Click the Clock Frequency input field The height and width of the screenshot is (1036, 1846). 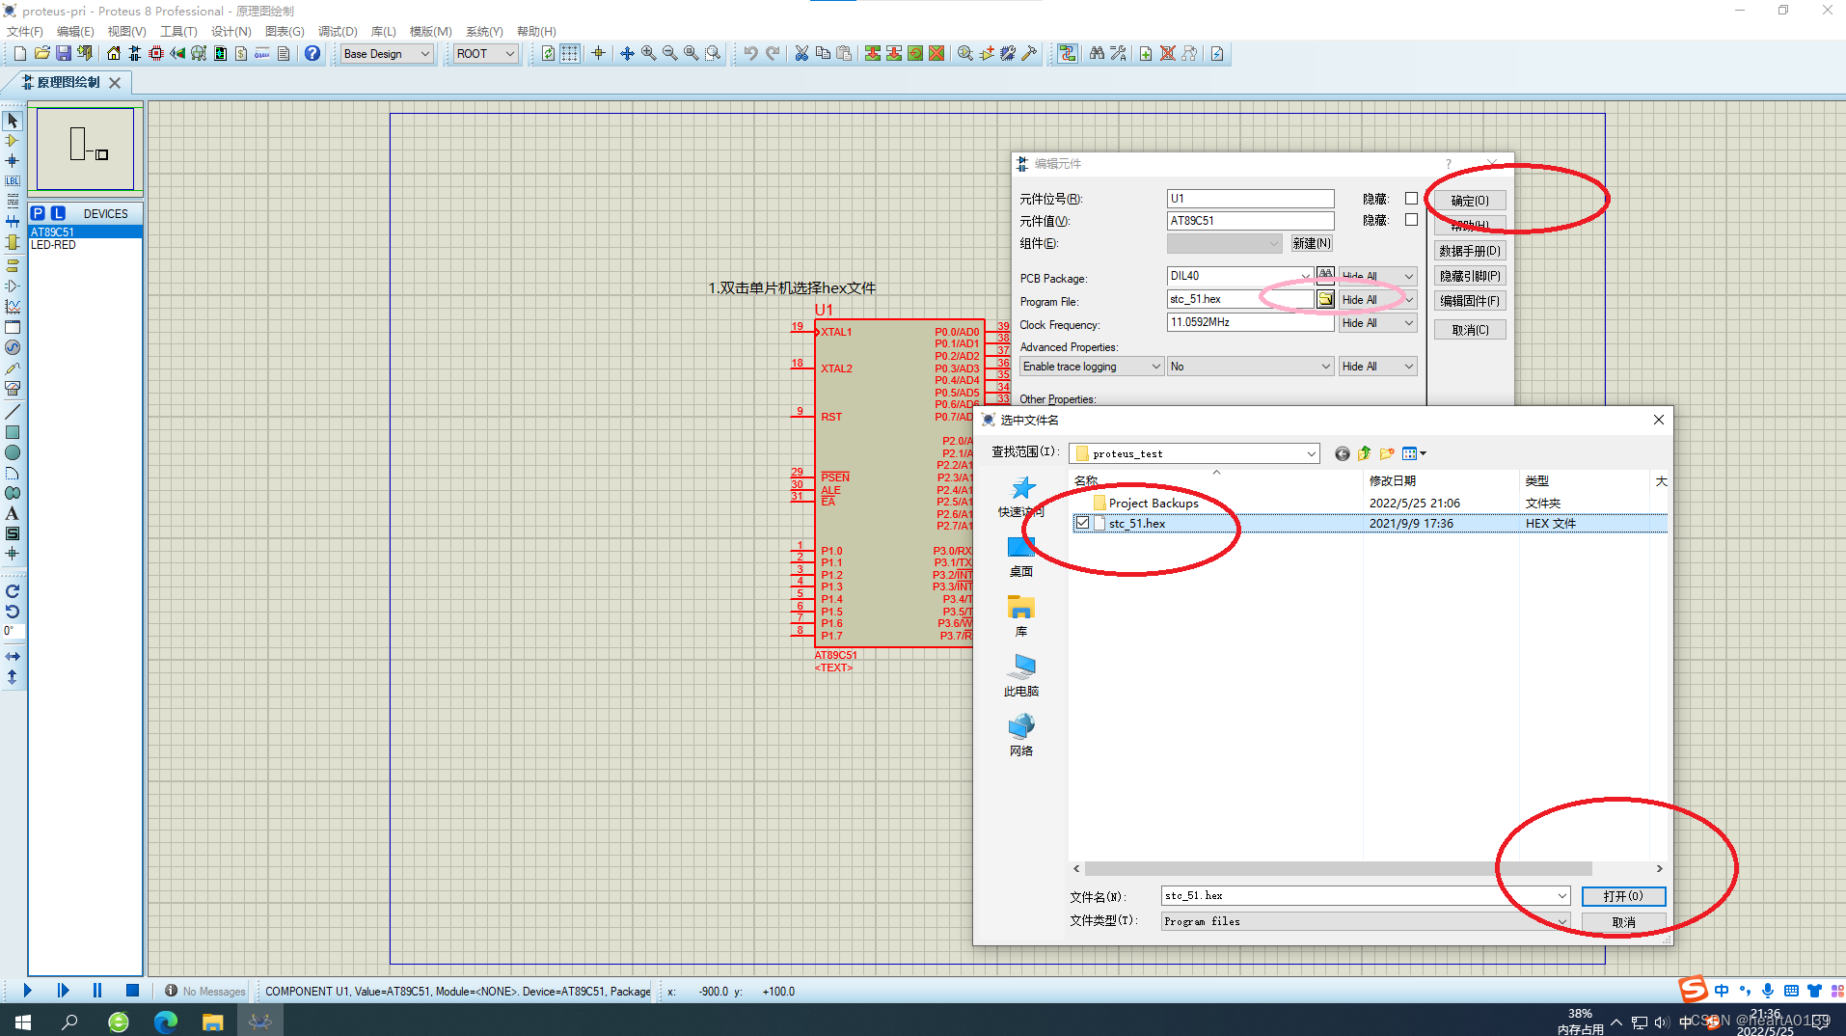pos(1250,322)
